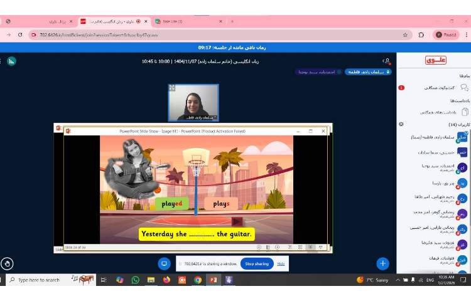Click the Chrome profile 'Paused' button
This screenshot has width=471, height=301.
446,34
